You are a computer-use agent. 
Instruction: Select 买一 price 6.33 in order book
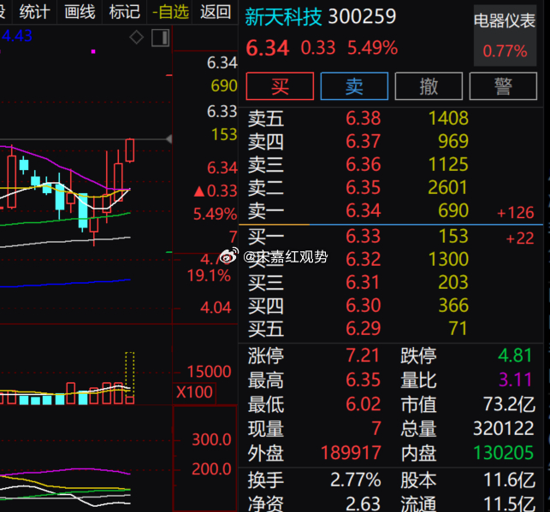point(363,236)
